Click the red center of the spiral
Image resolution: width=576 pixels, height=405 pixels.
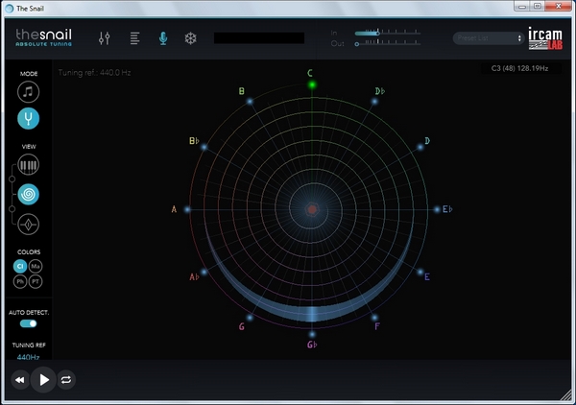tap(312, 209)
